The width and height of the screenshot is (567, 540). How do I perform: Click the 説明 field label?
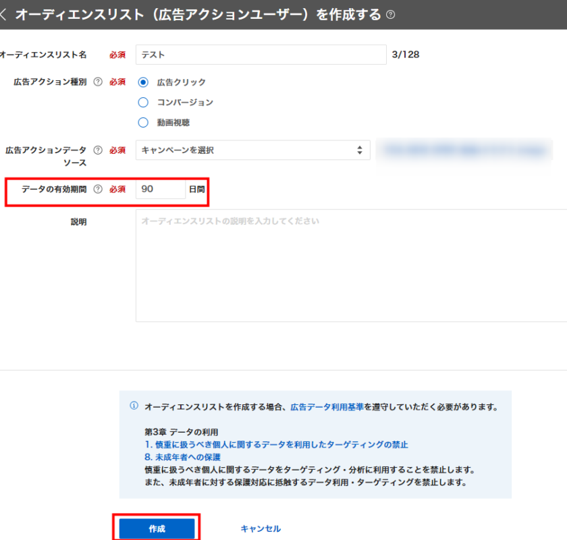(78, 221)
